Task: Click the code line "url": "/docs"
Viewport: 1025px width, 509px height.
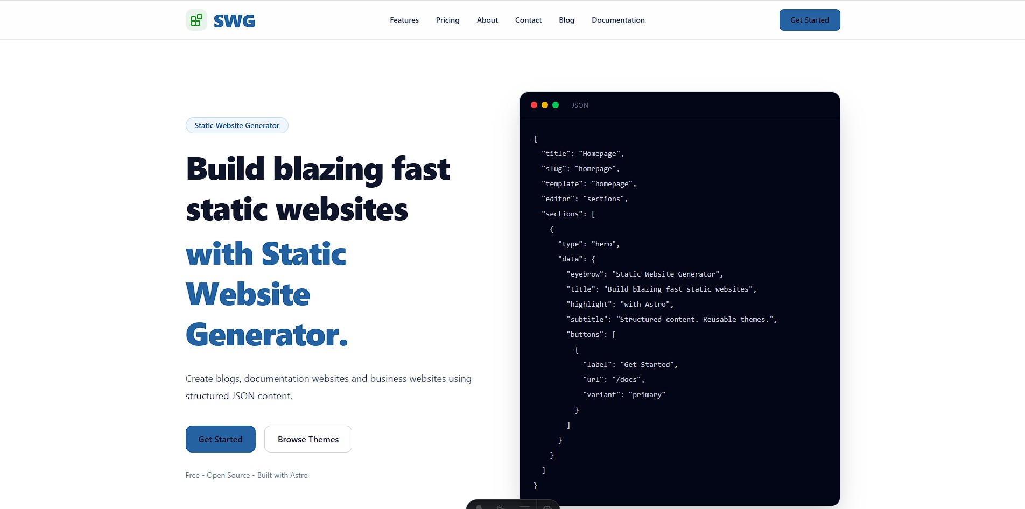Action: (x=614, y=379)
